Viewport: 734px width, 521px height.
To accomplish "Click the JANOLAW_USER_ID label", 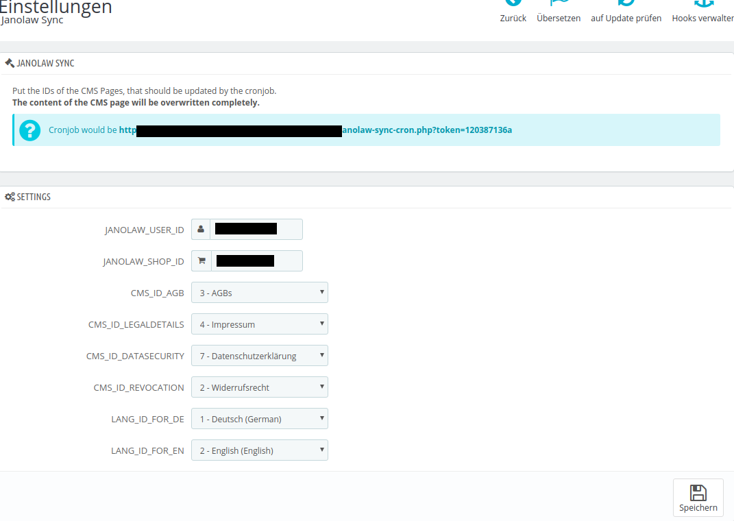I will click(x=144, y=230).
